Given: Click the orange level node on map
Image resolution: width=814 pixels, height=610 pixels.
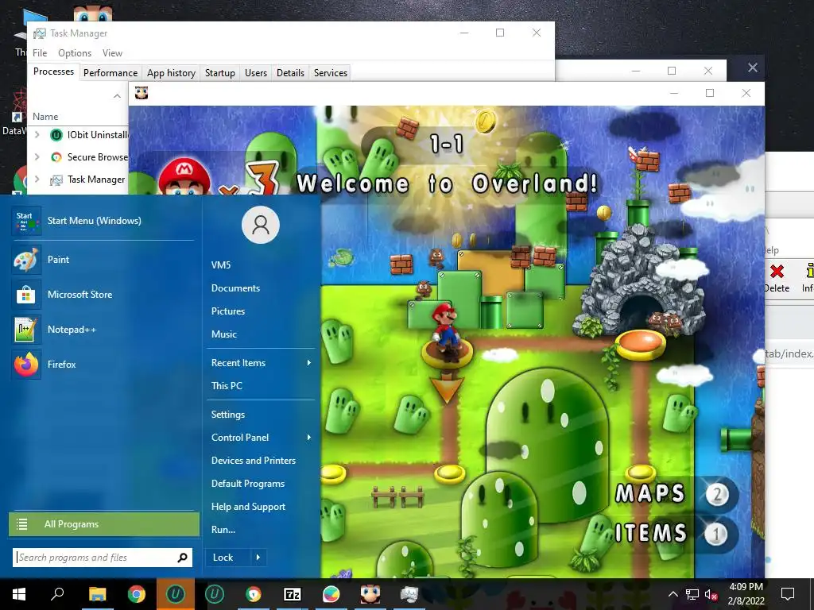Looking at the screenshot, I should pyautogui.click(x=641, y=344).
